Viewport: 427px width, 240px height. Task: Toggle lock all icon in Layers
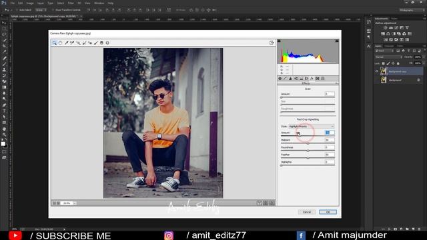click(398, 63)
